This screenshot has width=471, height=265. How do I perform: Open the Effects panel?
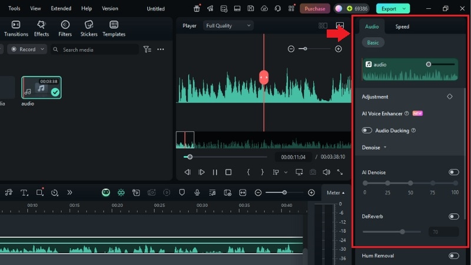41,28
